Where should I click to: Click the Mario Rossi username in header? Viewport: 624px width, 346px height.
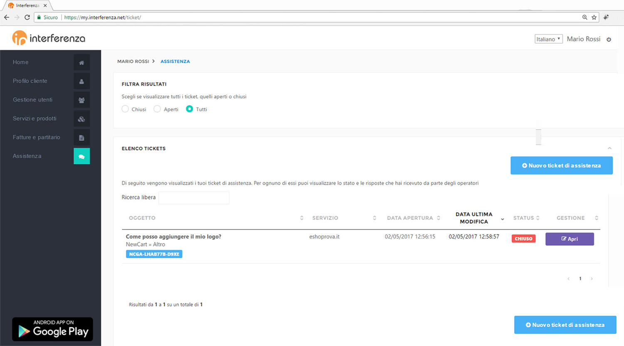(x=584, y=39)
